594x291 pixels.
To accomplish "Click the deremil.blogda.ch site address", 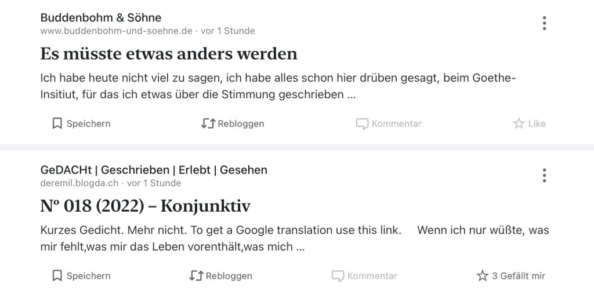I will coord(79,183).
